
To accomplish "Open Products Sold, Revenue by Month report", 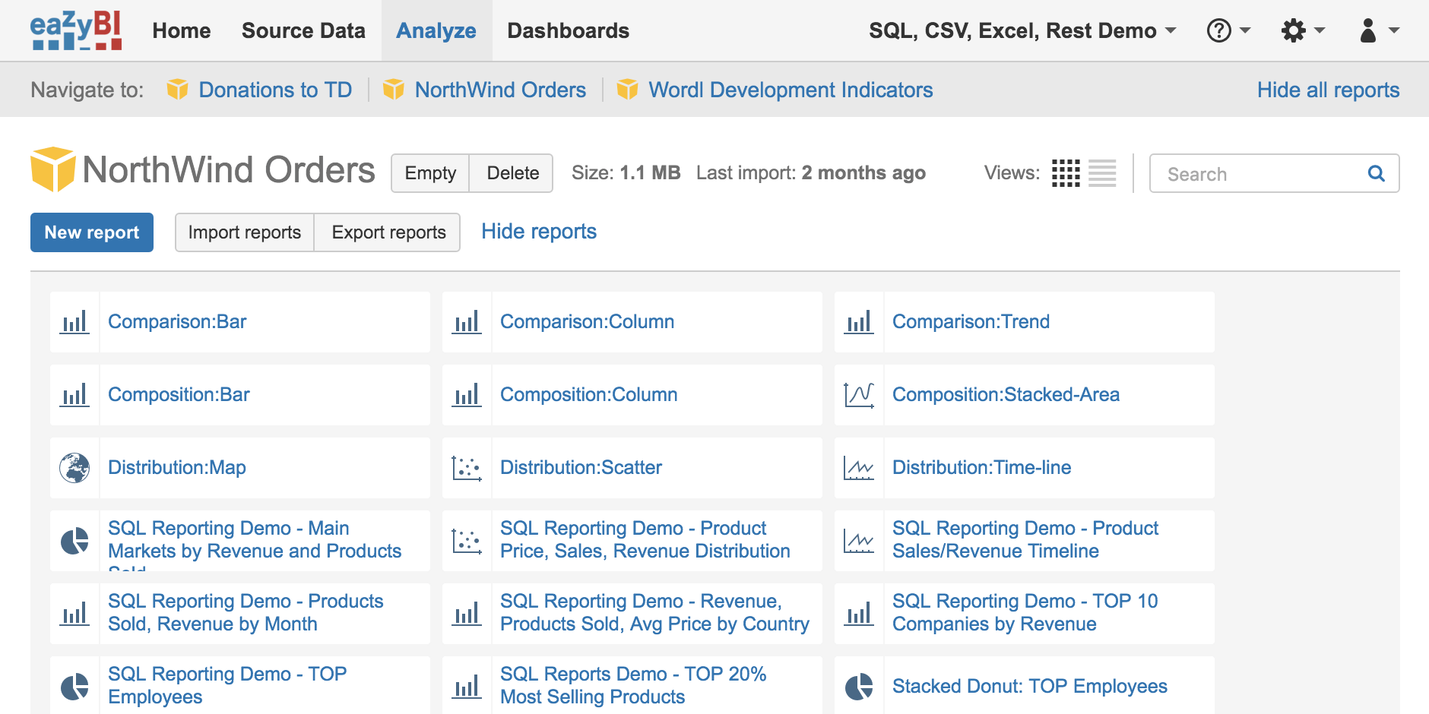I will (246, 612).
